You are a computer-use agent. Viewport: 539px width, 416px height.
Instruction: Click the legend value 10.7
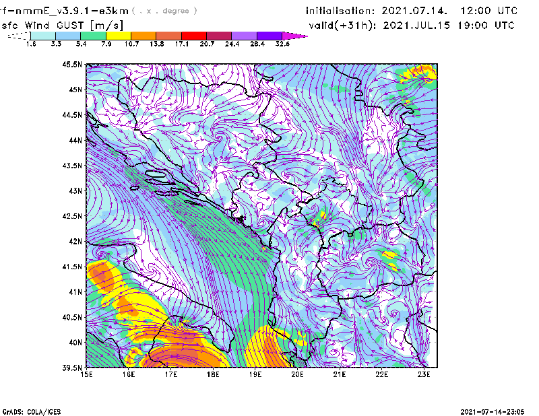pyautogui.click(x=131, y=44)
